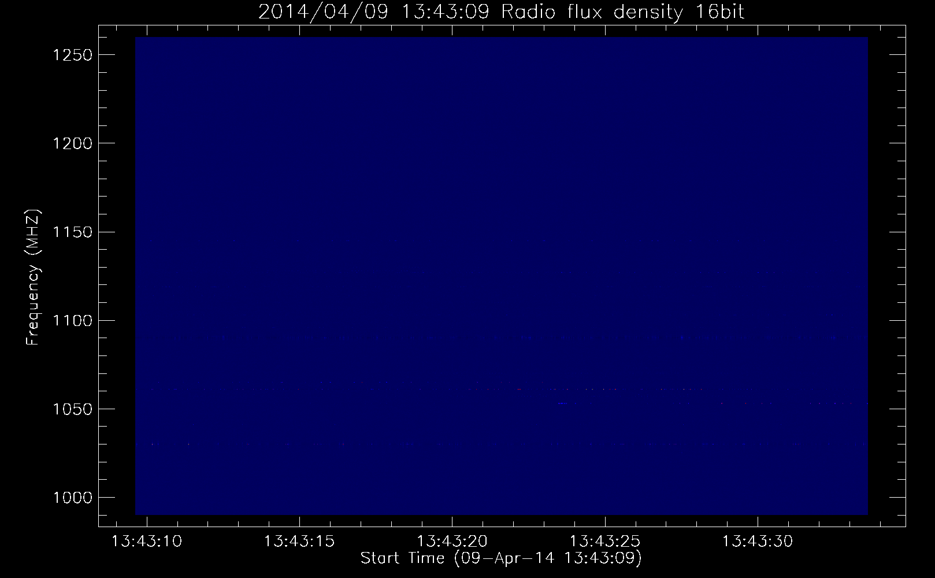Select the 1250 frequency tick label

73,55
